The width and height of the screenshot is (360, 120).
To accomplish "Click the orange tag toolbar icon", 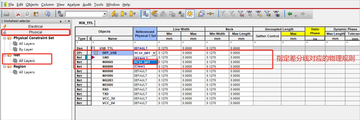I will tap(154, 14).
